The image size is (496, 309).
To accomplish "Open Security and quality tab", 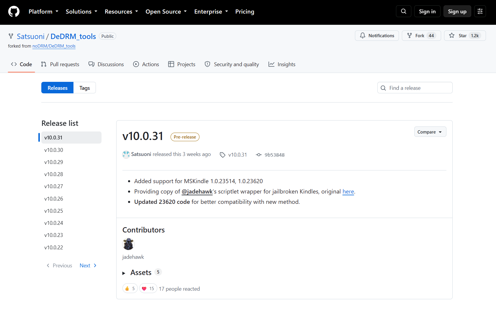I will tap(232, 64).
